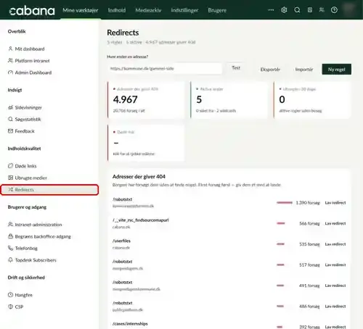363x329 pixels.
Task: Open Hangfire in sidebar
Action: click(x=23, y=295)
